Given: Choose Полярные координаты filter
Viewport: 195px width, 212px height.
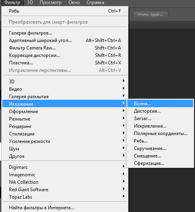Looking at the screenshot, I should click(x=160, y=133).
